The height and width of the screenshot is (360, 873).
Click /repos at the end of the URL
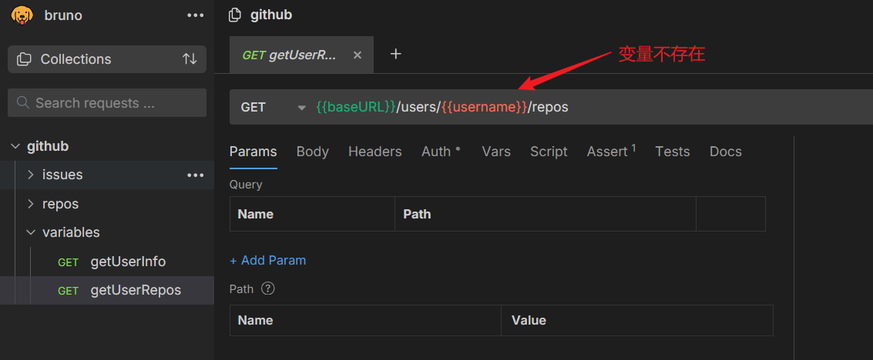point(548,107)
